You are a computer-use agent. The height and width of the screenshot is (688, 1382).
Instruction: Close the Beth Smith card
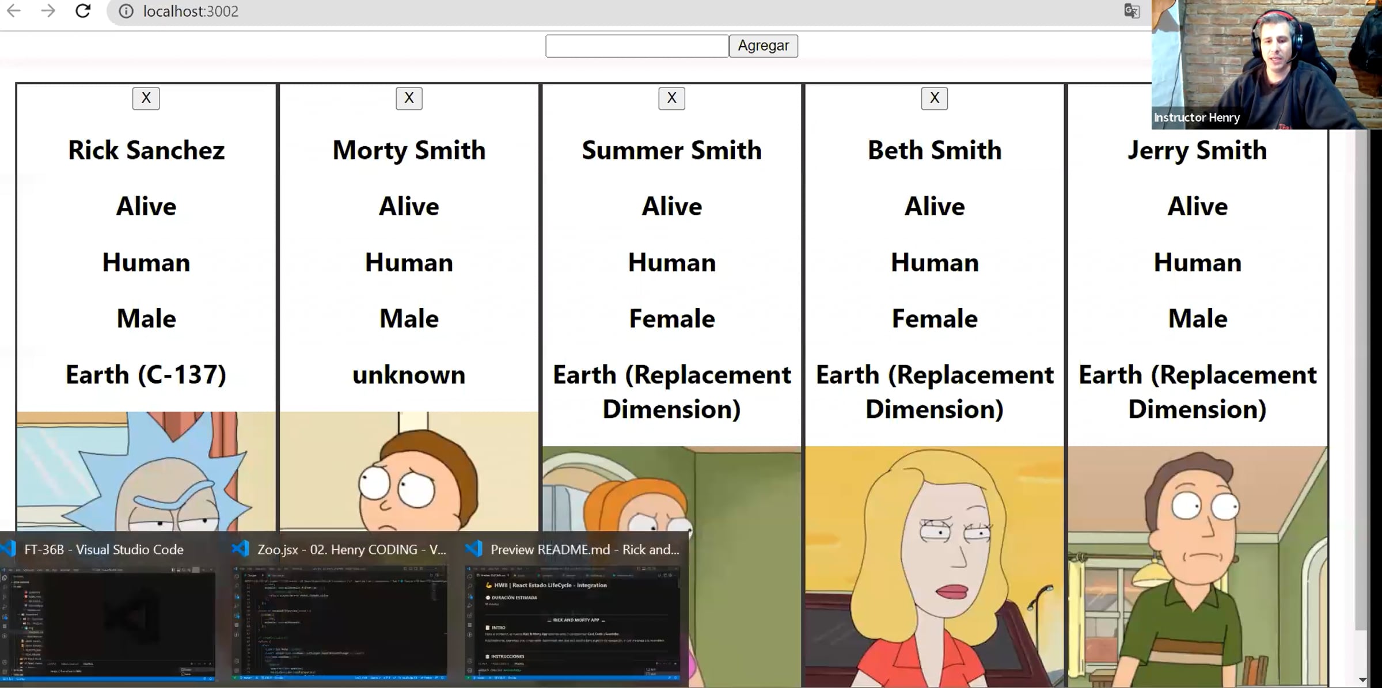click(x=934, y=98)
